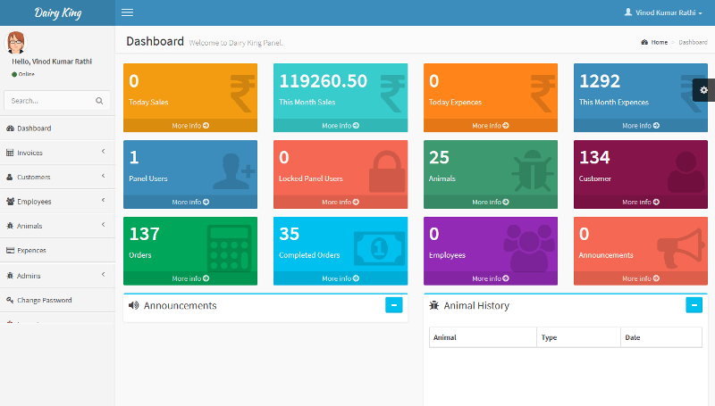The width and height of the screenshot is (715, 406).
Task: Click More Info under Completed Orders
Action: 341,278
